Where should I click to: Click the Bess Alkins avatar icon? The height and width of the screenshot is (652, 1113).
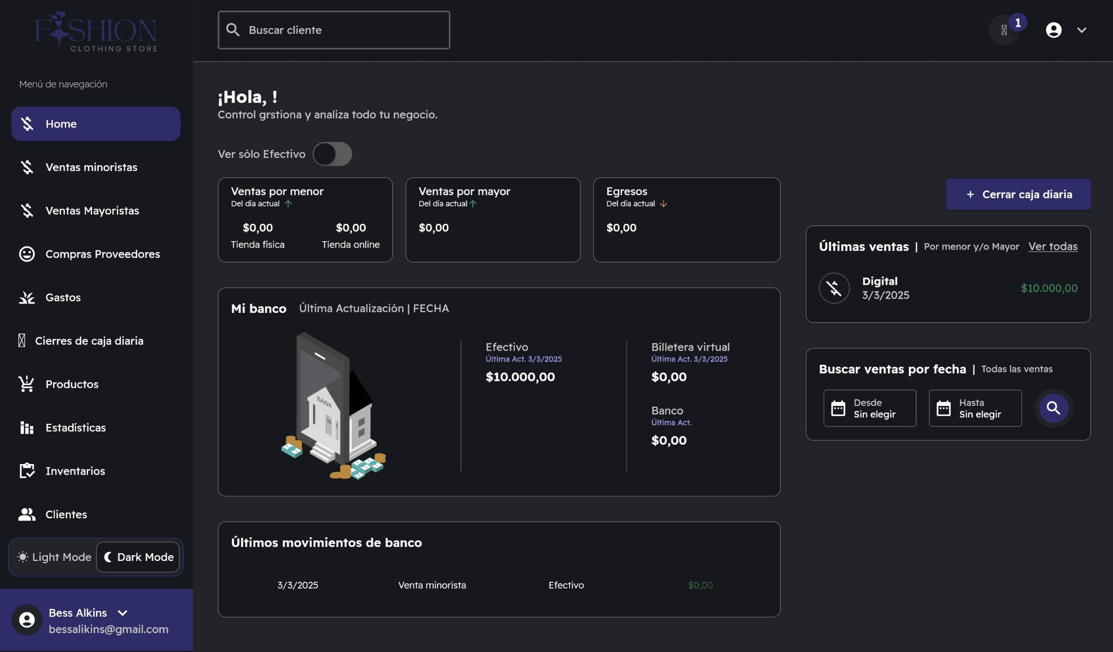(27, 620)
